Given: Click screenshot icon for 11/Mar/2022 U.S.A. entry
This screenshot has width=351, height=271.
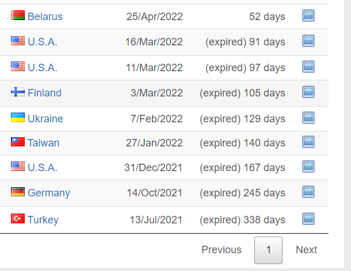Looking at the screenshot, I should tap(308, 67).
